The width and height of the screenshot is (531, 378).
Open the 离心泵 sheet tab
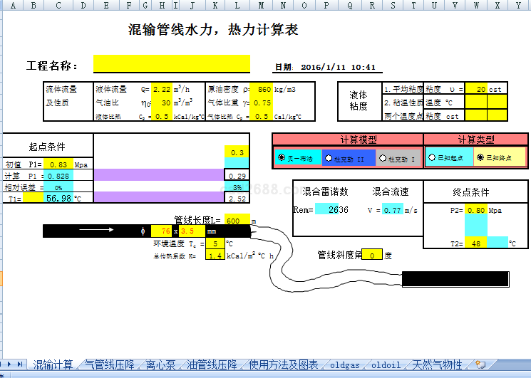(x=160, y=365)
